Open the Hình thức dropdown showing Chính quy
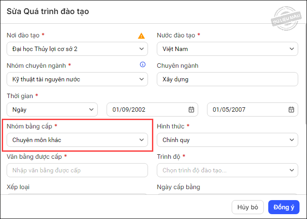 pyautogui.click(x=227, y=140)
